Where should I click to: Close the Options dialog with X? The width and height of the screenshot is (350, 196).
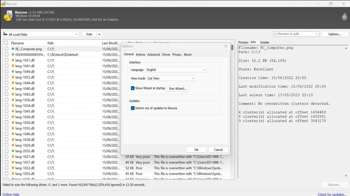(x=226, y=46)
